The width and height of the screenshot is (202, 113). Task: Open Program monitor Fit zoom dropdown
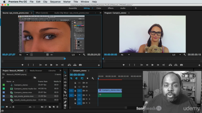point(125,55)
